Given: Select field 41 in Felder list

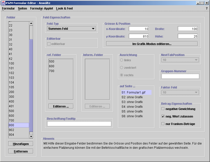Looking at the screenshot, I should [19, 54].
